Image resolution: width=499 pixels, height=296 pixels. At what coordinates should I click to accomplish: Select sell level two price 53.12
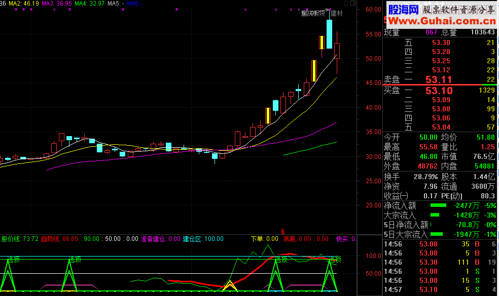(441, 70)
